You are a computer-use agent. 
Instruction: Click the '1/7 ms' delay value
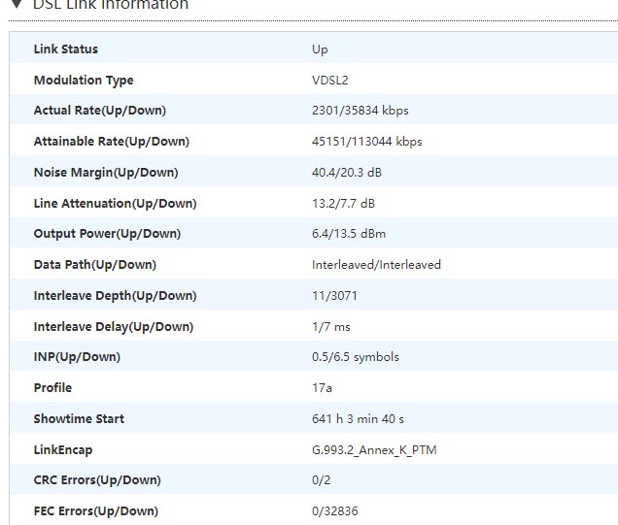pyautogui.click(x=330, y=327)
